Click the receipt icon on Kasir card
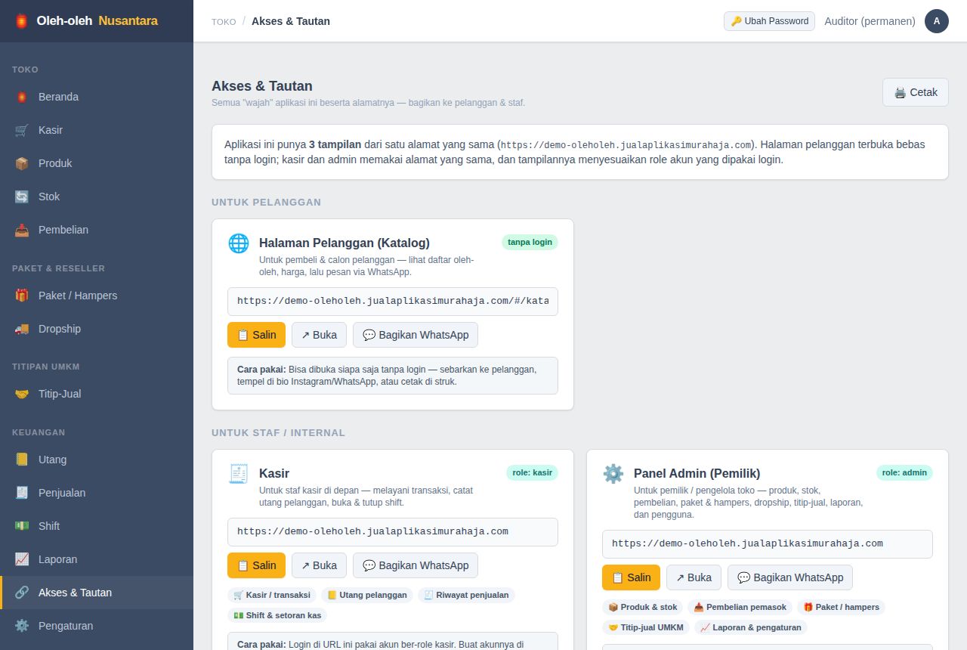967x650 pixels. pyautogui.click(x=239, y=474)
